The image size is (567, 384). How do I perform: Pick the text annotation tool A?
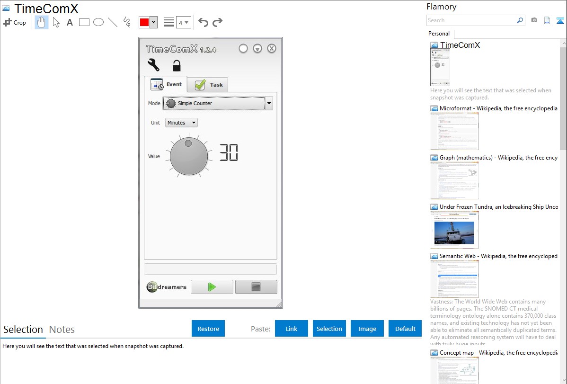(70, 22)
